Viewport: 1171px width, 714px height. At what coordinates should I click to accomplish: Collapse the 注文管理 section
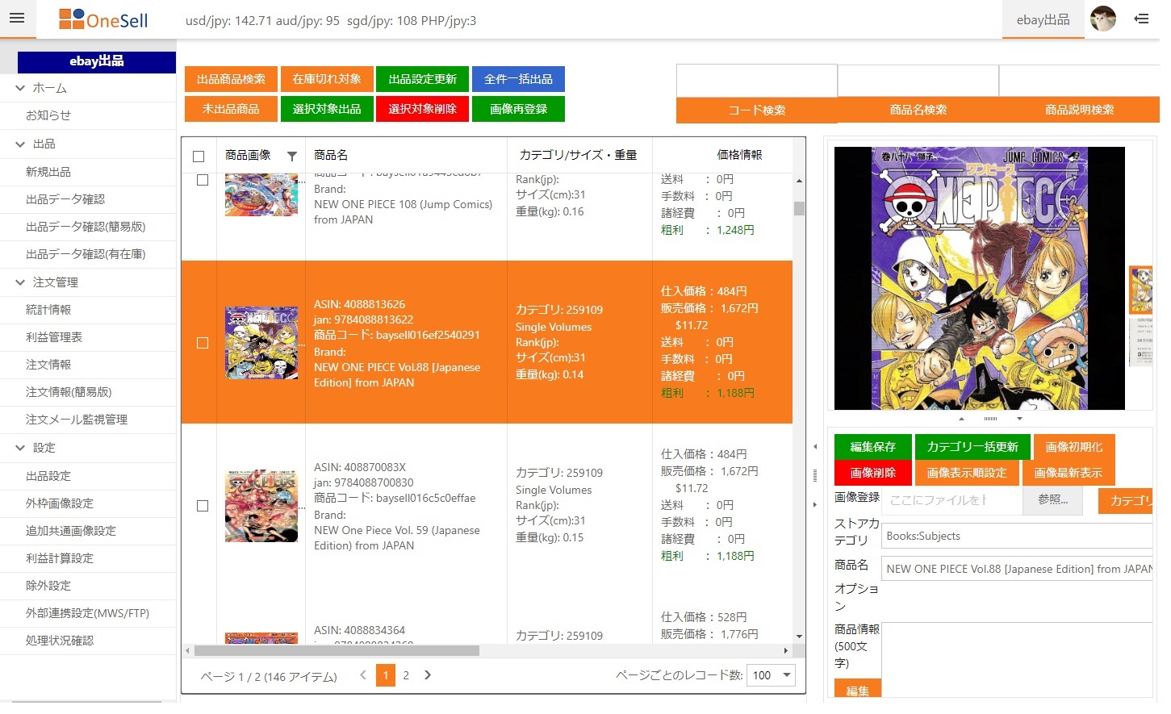coord(20,282)
